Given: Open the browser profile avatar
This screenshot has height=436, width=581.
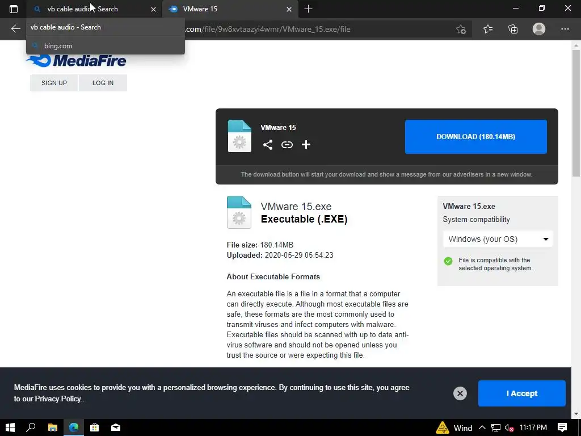Looking at the screenshot, I should click(539, 29).
